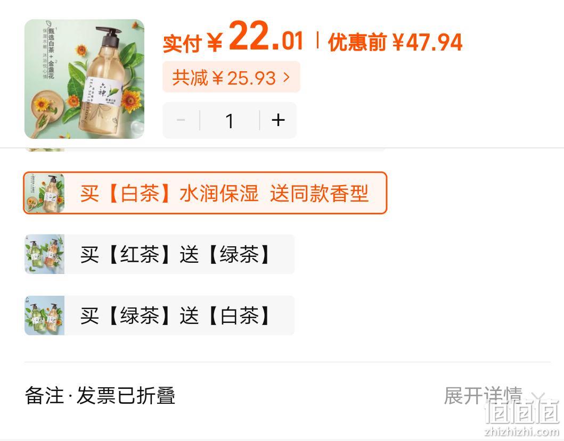The height and width of the screenshot is (441, 564).
Task: Tap the 绿茶 and 白茶 bottles thumbnail
Action: tap(45, 315)
